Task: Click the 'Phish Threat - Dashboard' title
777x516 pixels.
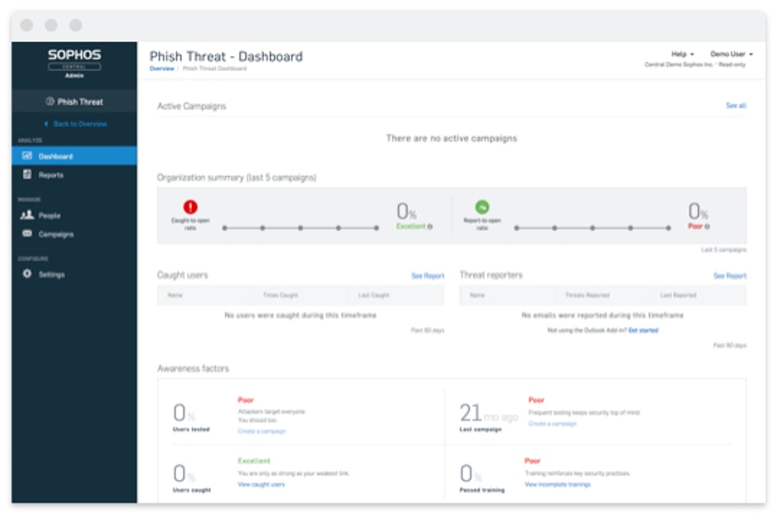Action: [x=226, y=56]
